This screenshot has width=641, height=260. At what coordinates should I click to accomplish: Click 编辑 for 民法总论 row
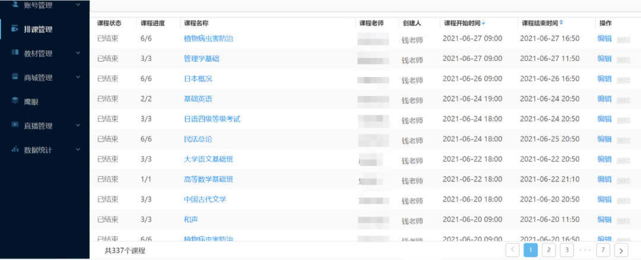click(x=604, y=139)
